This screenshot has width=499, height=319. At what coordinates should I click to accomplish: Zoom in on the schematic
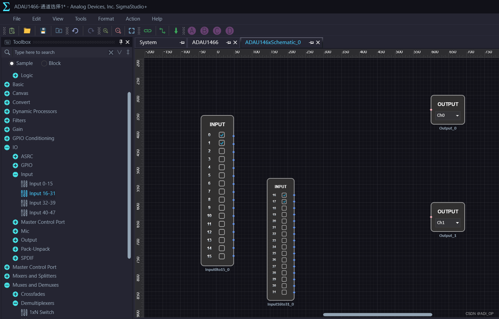pos(106,31)
